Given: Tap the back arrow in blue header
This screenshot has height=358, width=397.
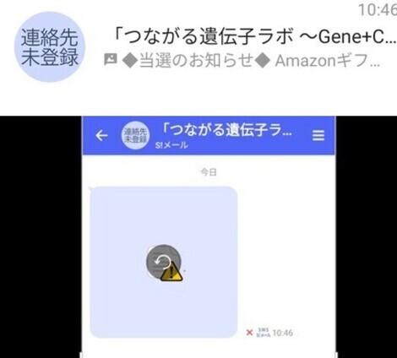Looking at the screenshot, I should [x=101, y=136].
